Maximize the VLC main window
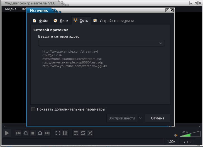This screenshot has width=203, height=147. [x=196, y=3]
